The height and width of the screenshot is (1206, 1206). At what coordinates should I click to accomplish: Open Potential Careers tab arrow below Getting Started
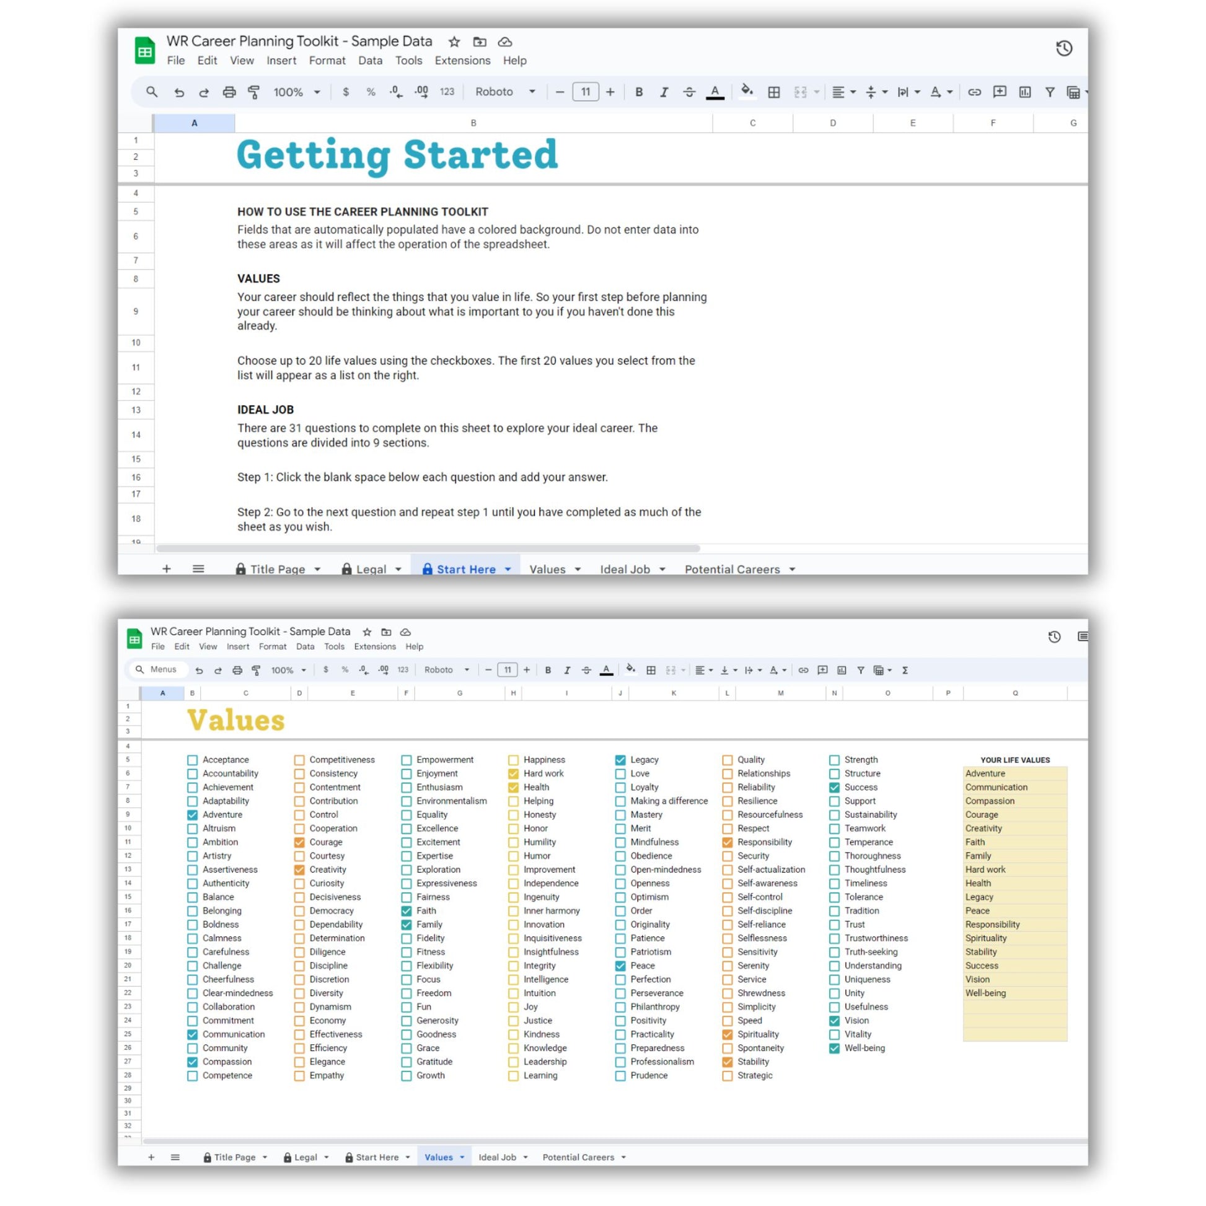[792, 570]
